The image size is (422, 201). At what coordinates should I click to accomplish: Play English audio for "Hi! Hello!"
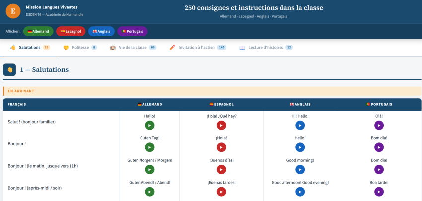pos(300,125)
